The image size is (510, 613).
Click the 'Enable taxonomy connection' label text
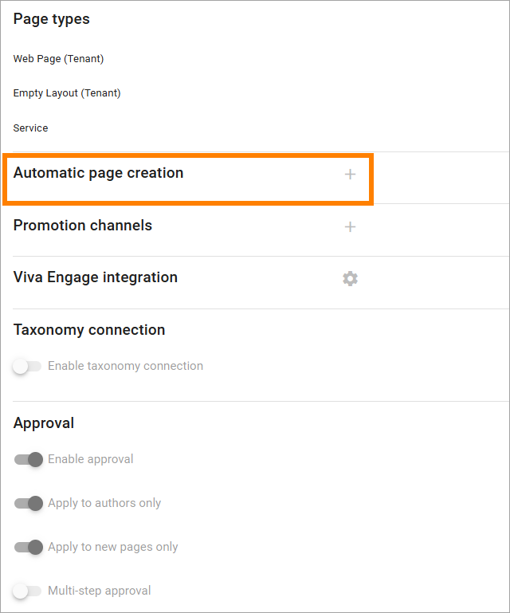pyautogui.click(x=125, y=366)
